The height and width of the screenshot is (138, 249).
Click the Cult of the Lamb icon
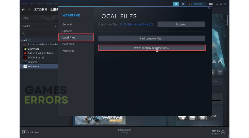click(25, 53)
